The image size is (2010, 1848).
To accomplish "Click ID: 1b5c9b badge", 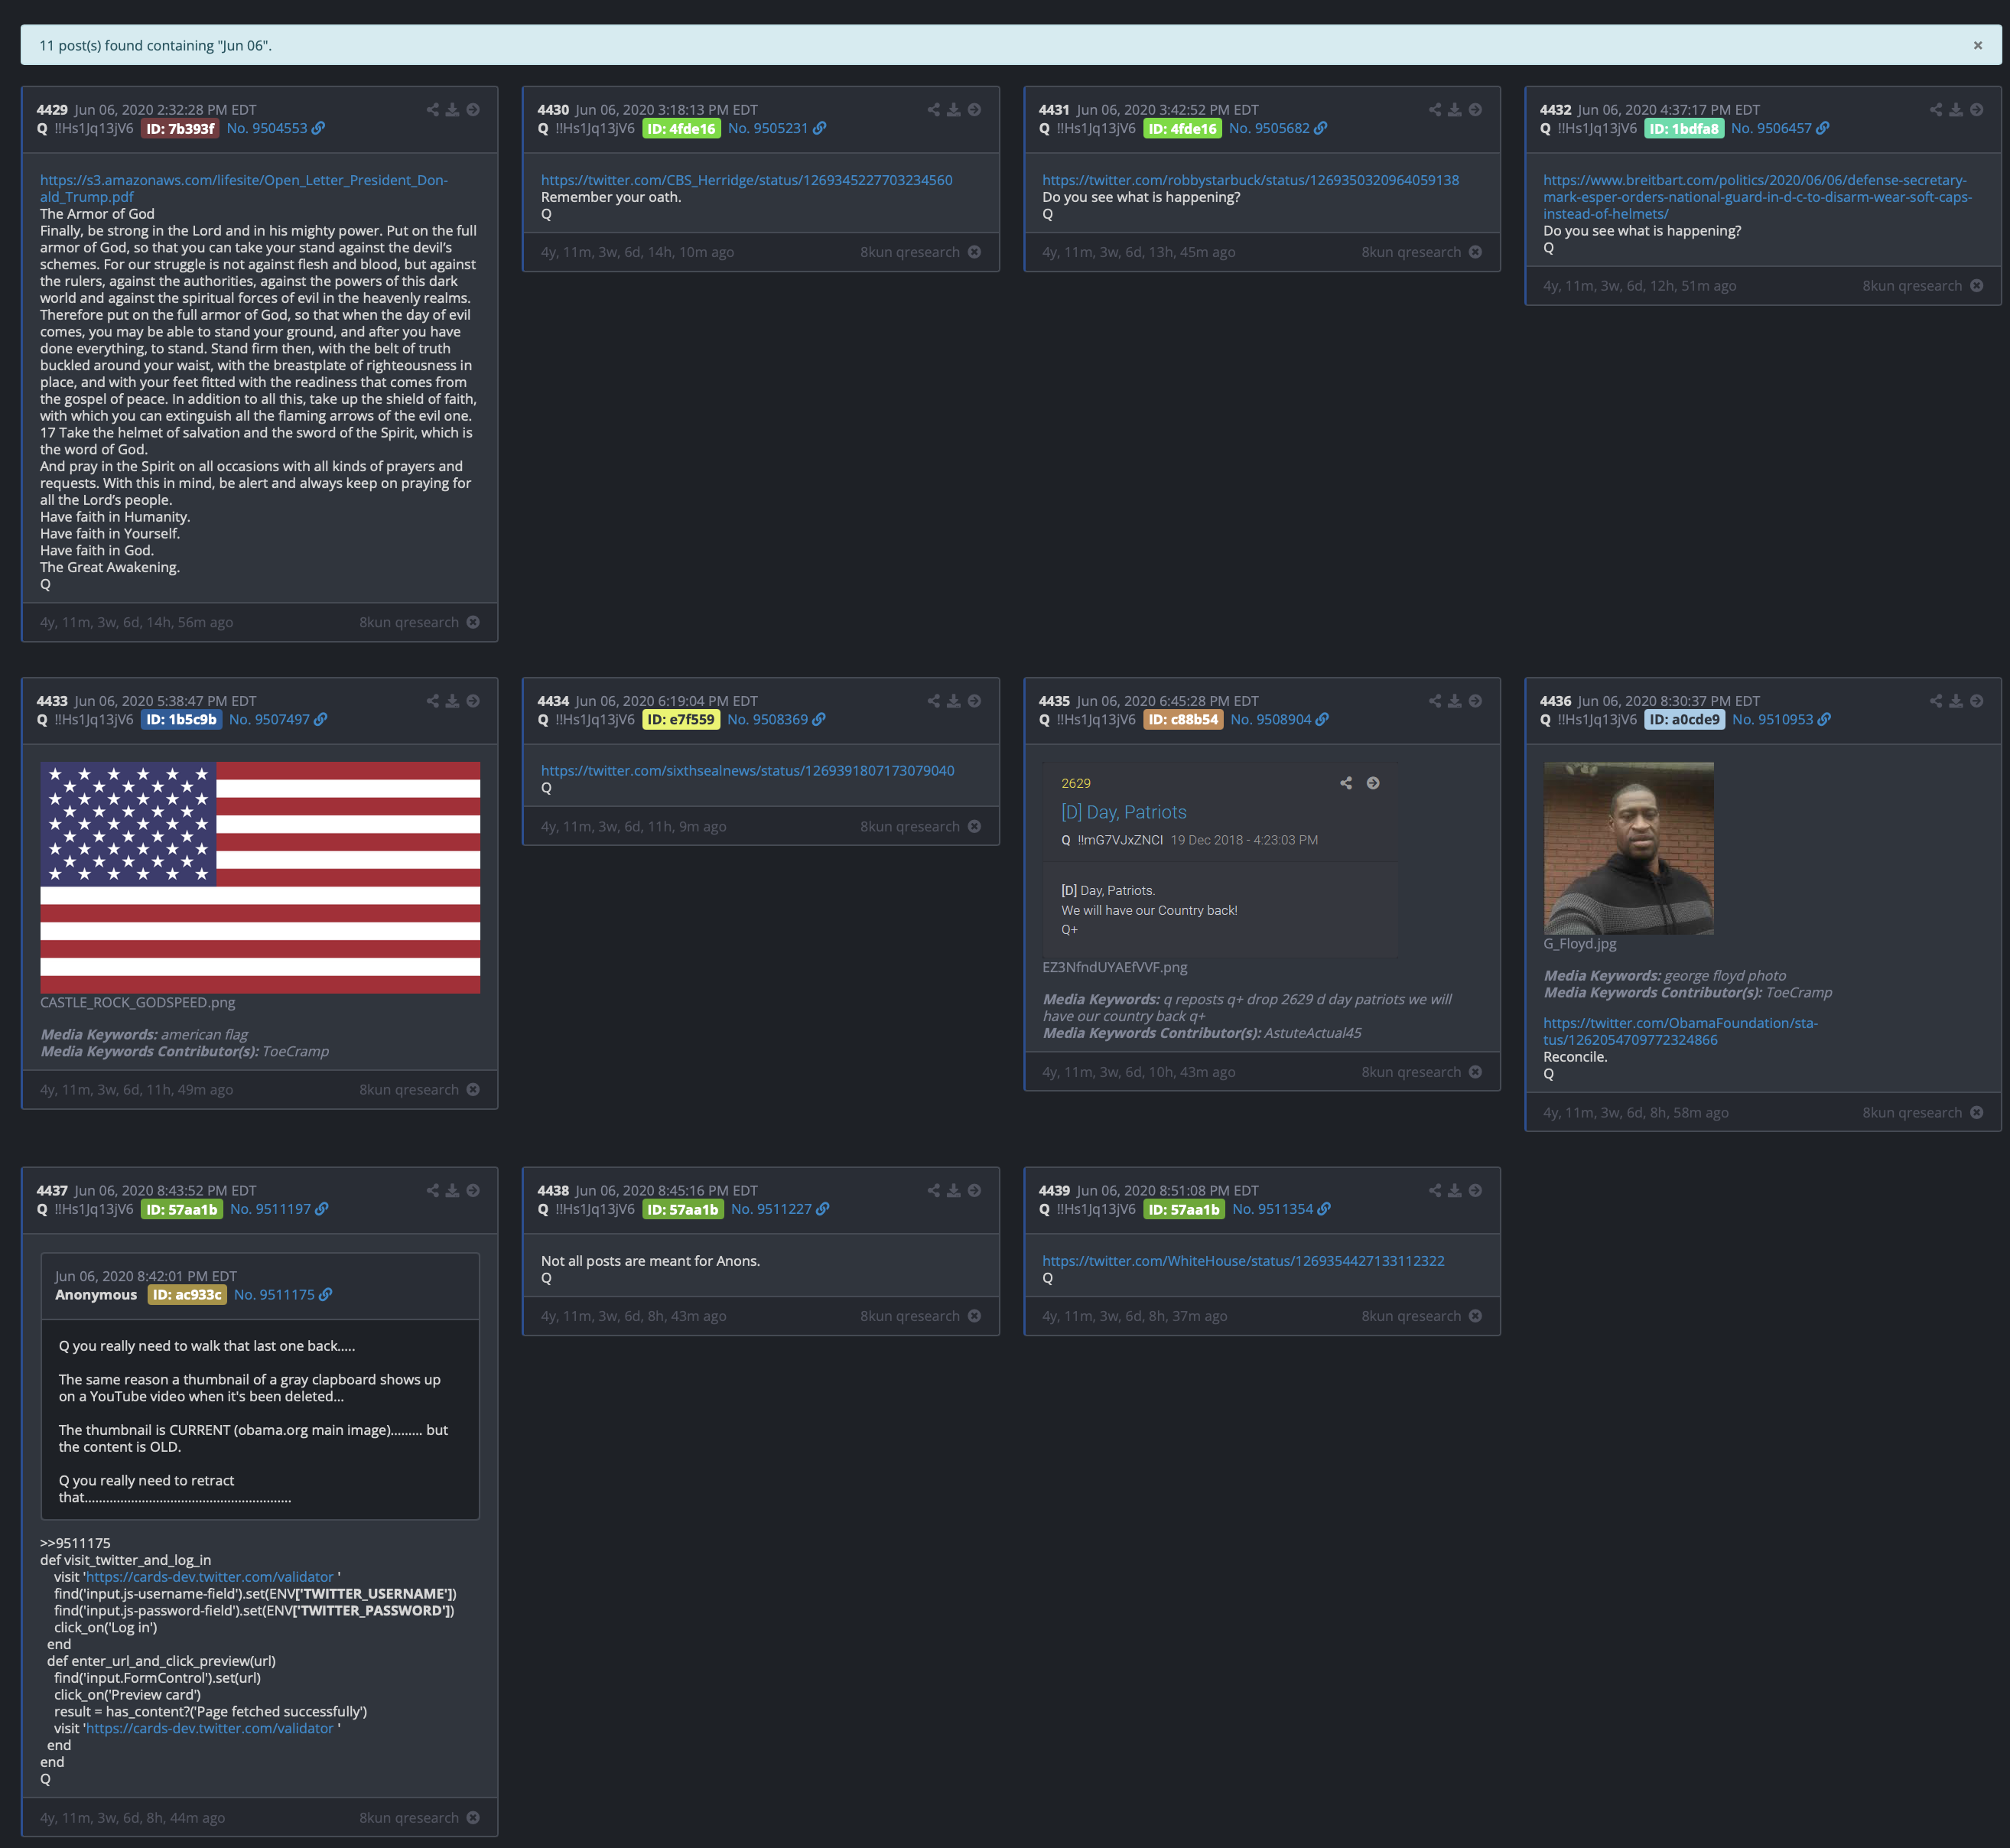I will pos(181,719).
